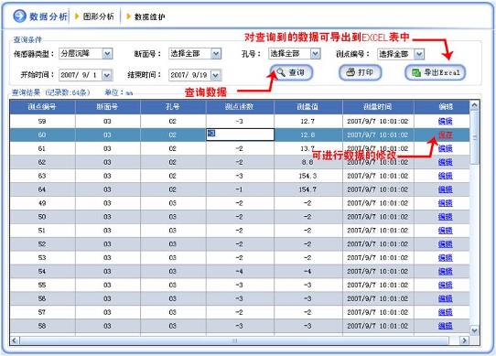Select cell value 154.7 in row 64
Image resolution: width=496 pixels, height=356 pixels.
(307, 189)
